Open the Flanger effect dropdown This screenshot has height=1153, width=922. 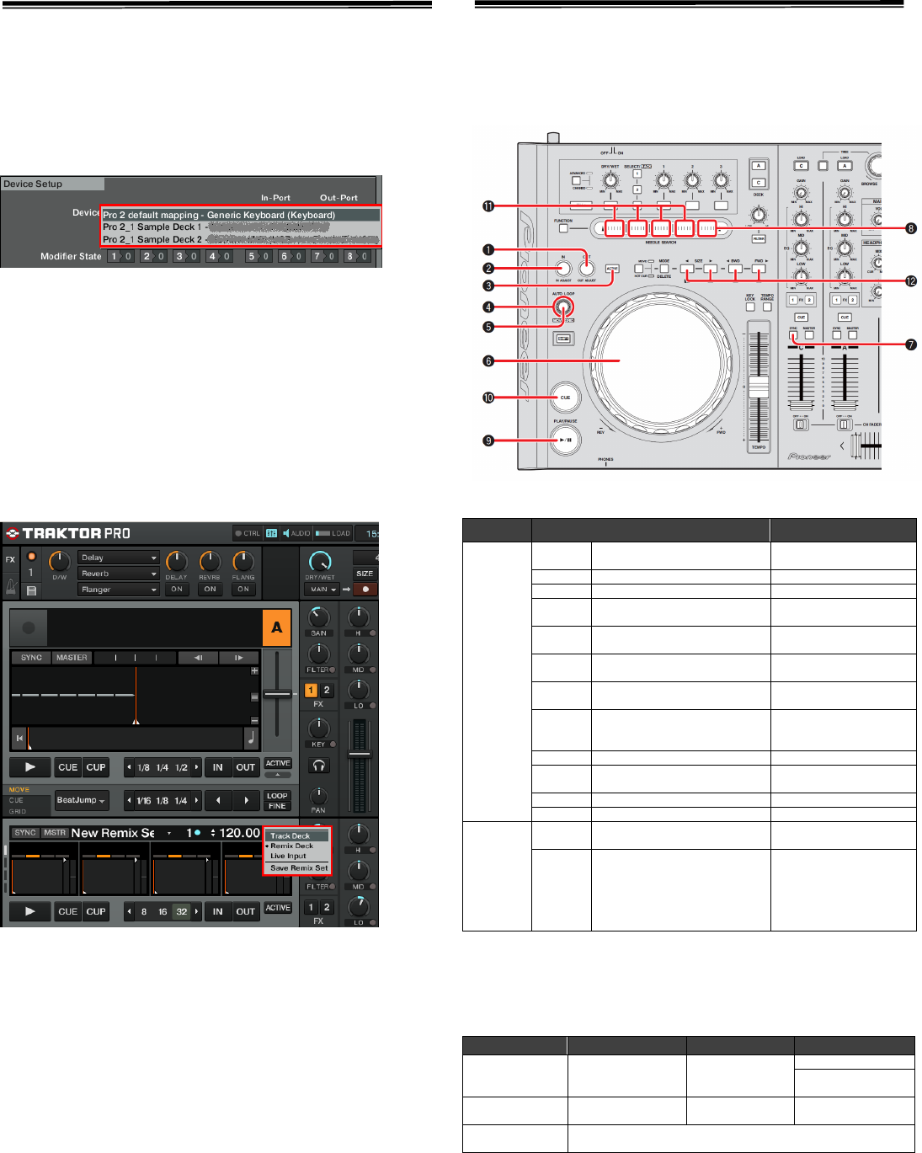coord(119,590)
